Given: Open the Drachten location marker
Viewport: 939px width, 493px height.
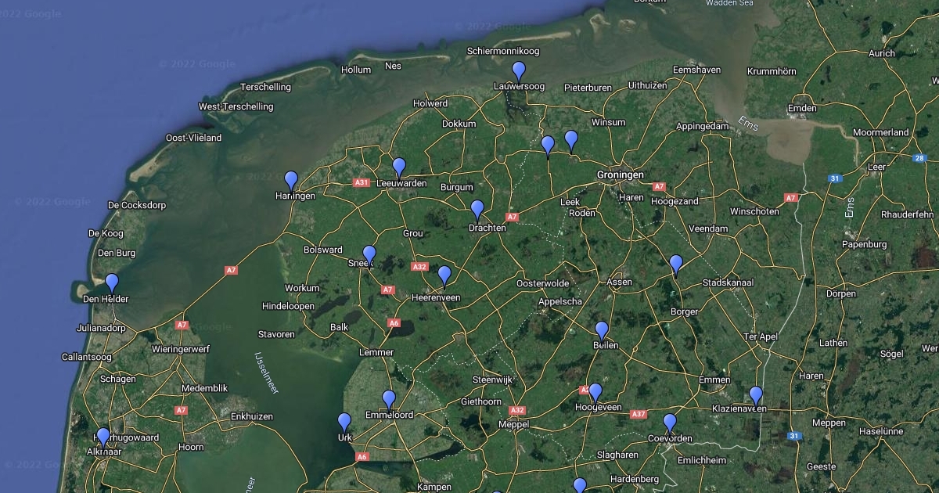Looking at the screenshot, I should click(x=477, y=211).
